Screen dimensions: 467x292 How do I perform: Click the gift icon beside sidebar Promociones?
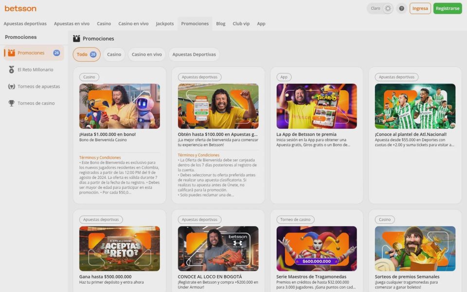pos(11,53)
